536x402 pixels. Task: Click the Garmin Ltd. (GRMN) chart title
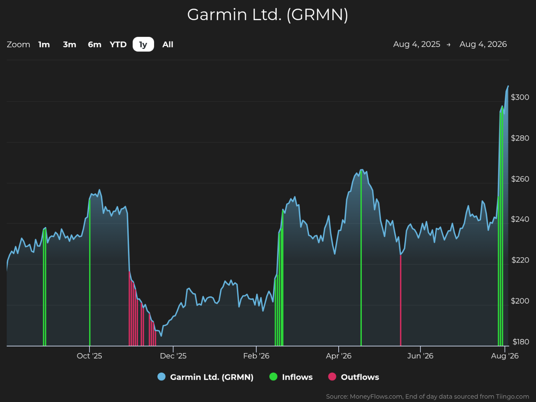tap(267, 15)
